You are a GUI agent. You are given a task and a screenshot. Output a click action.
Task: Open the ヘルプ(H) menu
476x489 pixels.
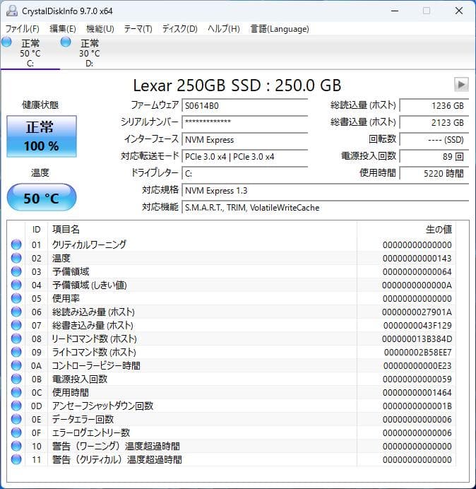224,29
